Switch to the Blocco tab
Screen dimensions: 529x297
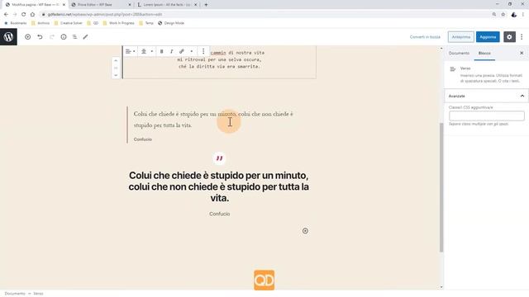click(484, 53)
